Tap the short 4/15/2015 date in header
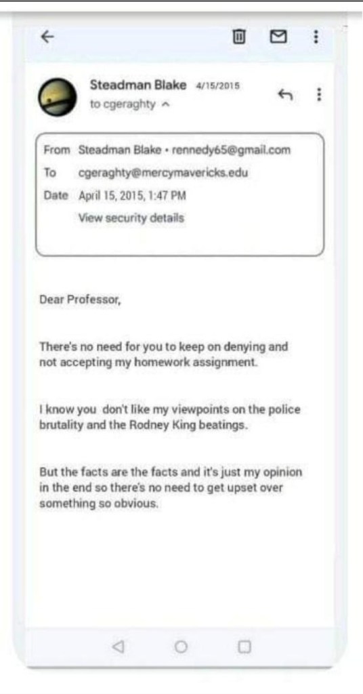The image size is (363, 694). pyautogui.click(x=217, y=85)
